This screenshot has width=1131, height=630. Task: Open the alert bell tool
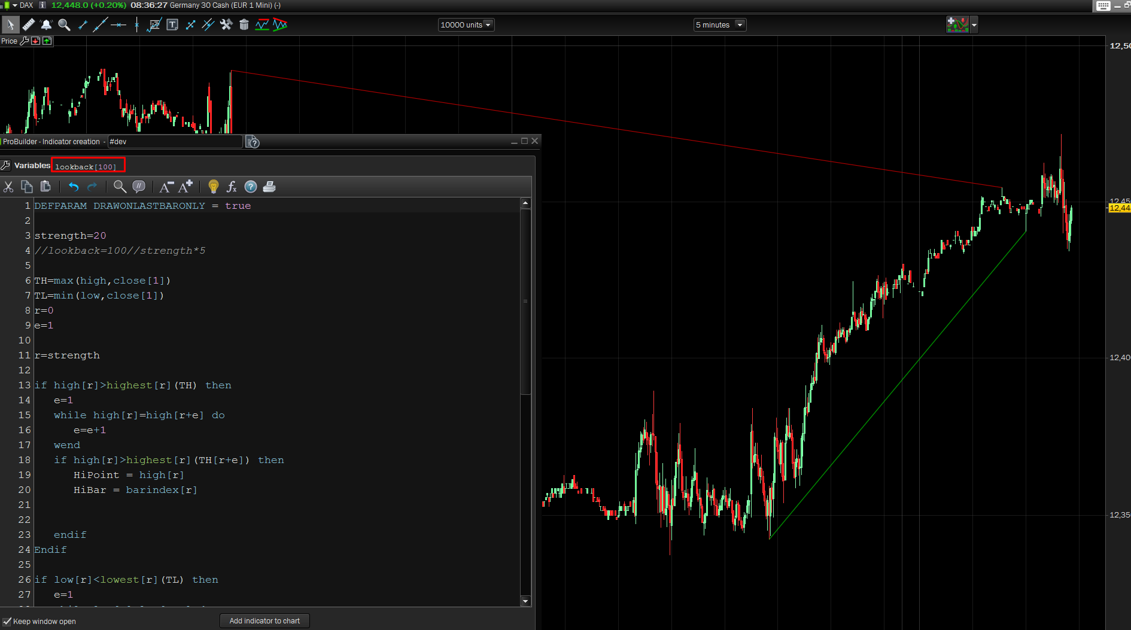(46, 25)
